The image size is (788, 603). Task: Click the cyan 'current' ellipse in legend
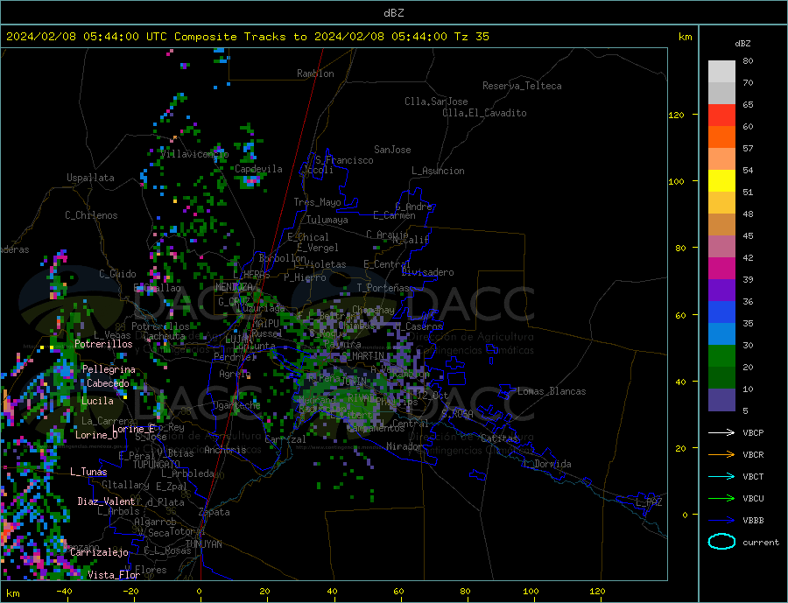[721, 542]
